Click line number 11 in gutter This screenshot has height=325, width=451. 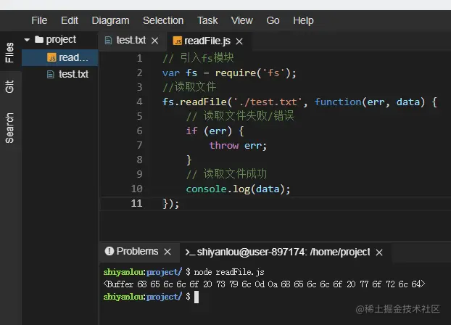click(x=136, y=204)
